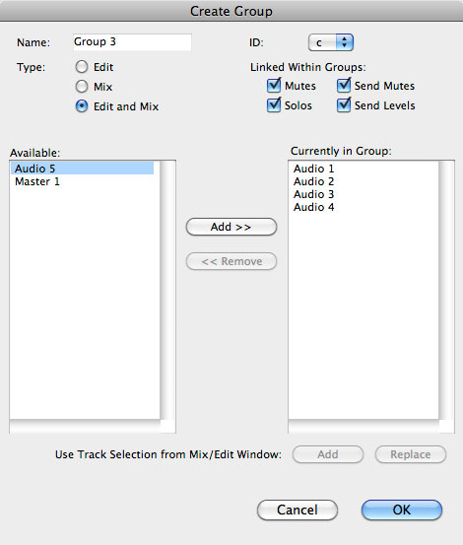Toggle the Send Levels checkbox
The height and width of the screenshot is (545, 463).
[x=344, y=105]
